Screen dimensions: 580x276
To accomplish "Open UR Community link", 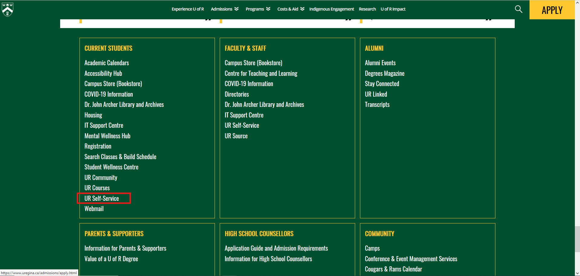I will tap(101, 178).
